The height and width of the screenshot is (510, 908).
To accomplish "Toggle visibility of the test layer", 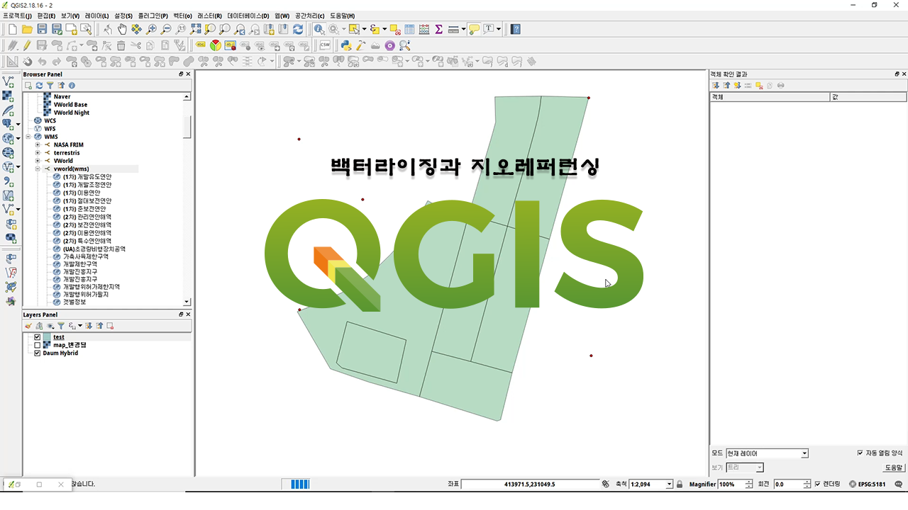I will pyautogui.click(x=38, y=337).
